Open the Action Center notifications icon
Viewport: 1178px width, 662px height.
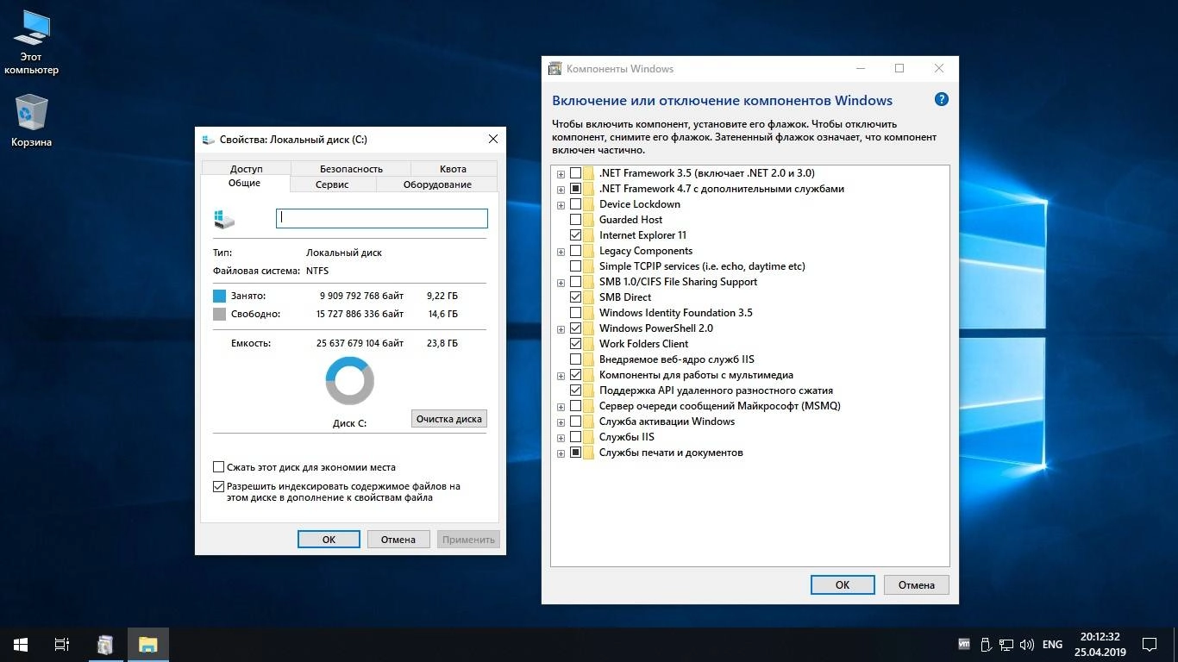(1150, 644)
